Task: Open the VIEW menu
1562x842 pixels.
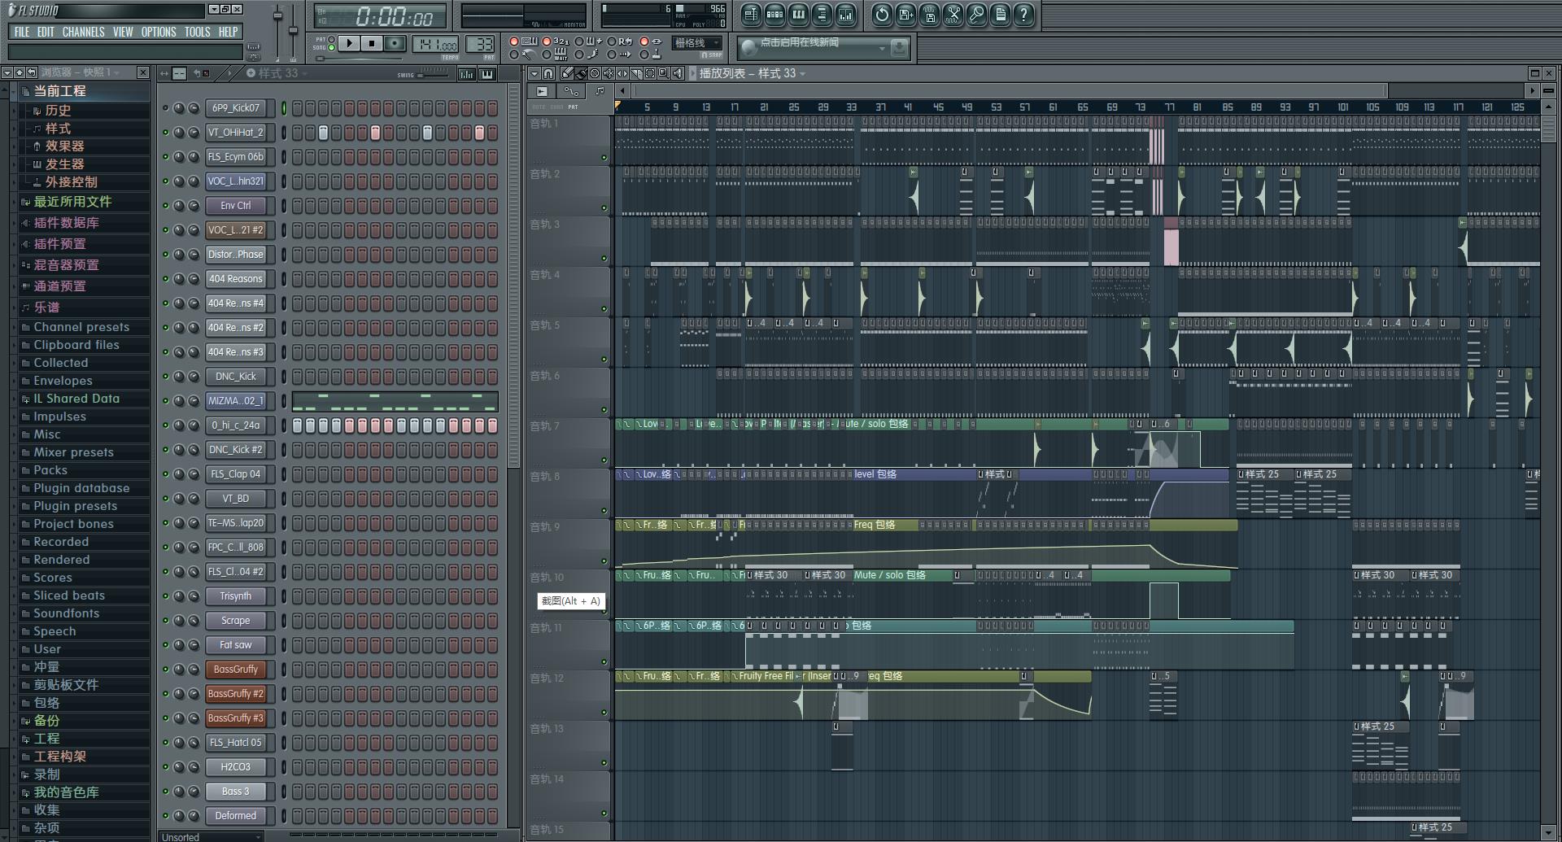Action: click(x=123, y=32)
